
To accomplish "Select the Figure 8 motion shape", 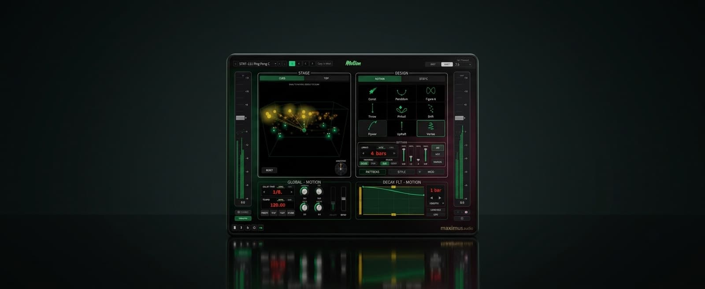I will coord(430,93).
